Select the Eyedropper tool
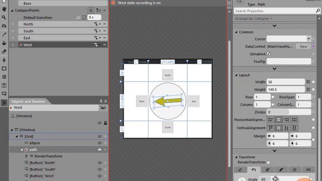 pyautogui.click(x=4, y=35)
